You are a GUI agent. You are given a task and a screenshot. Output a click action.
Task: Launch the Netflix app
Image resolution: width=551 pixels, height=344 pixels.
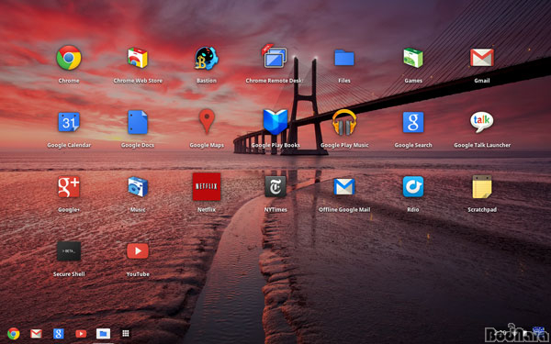[x=207, y=186]
